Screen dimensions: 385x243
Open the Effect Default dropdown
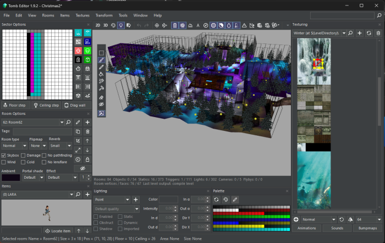point(62,178)
